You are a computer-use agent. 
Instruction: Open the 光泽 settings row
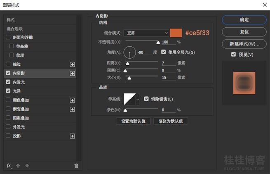click(x=40, y=91)
